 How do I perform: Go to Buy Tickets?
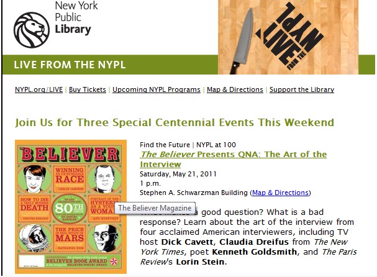[x=88, y=89]
